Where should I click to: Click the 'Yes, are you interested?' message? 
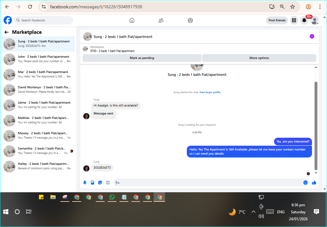pos(293,142)
